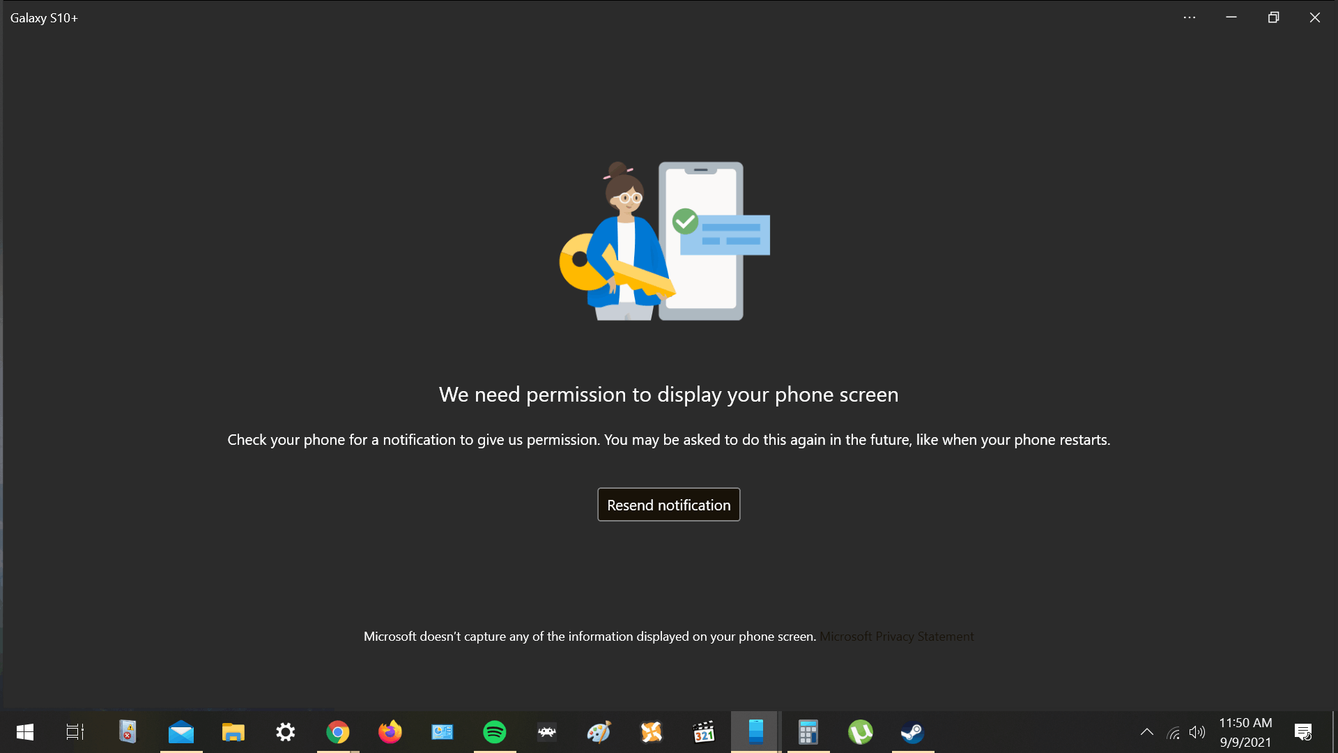Open the Microsoft Privacy Statement link
The height and width of the screenshot is (753, 1338).
point(896,637)
